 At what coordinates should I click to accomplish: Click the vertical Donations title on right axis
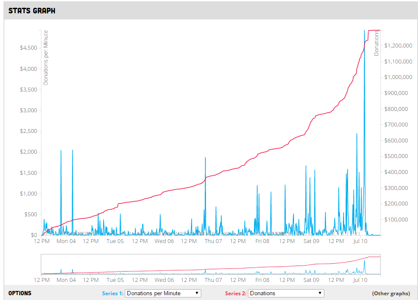[x=377, y=43]
